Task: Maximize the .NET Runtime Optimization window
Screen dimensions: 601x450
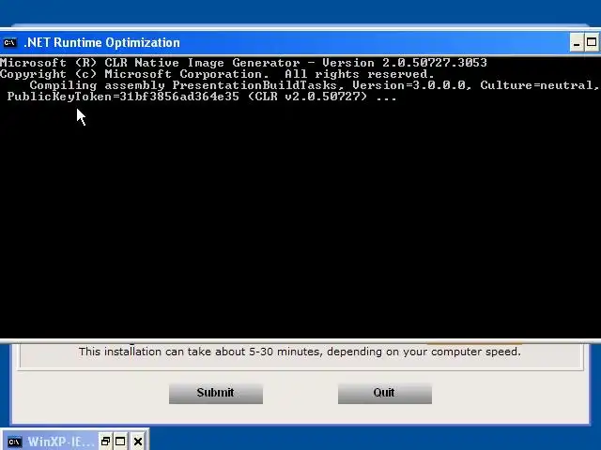Action: point(592,43)
